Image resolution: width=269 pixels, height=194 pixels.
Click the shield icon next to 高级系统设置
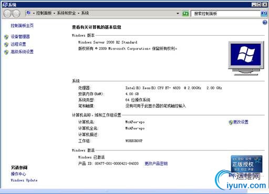(x=6, y=52)
